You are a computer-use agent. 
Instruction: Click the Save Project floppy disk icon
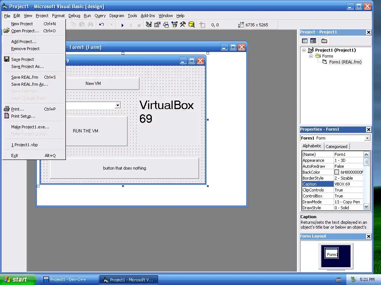click(7, 59)
